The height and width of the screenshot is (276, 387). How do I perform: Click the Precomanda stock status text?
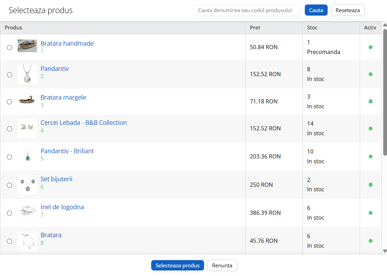[x=323, y=52]
